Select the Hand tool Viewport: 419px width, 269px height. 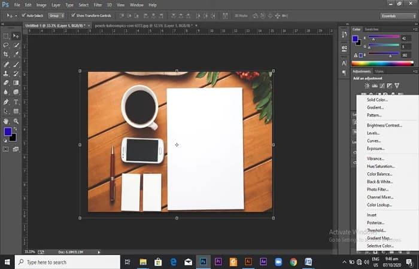pos(5,121)
